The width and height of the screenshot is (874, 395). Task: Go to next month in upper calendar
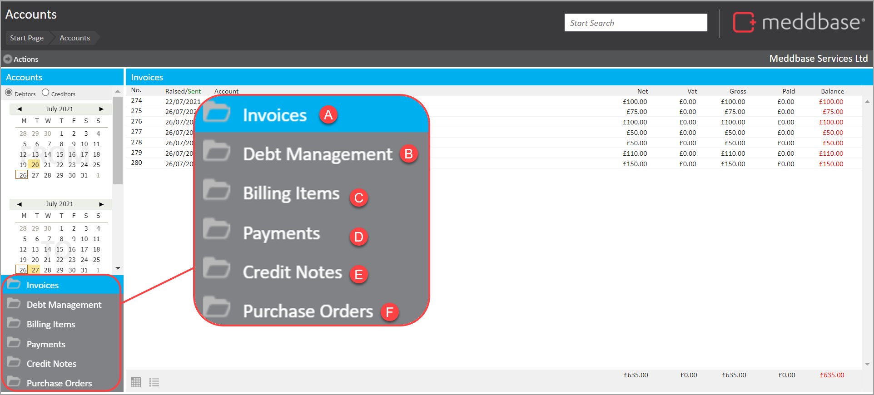(101, 109)
